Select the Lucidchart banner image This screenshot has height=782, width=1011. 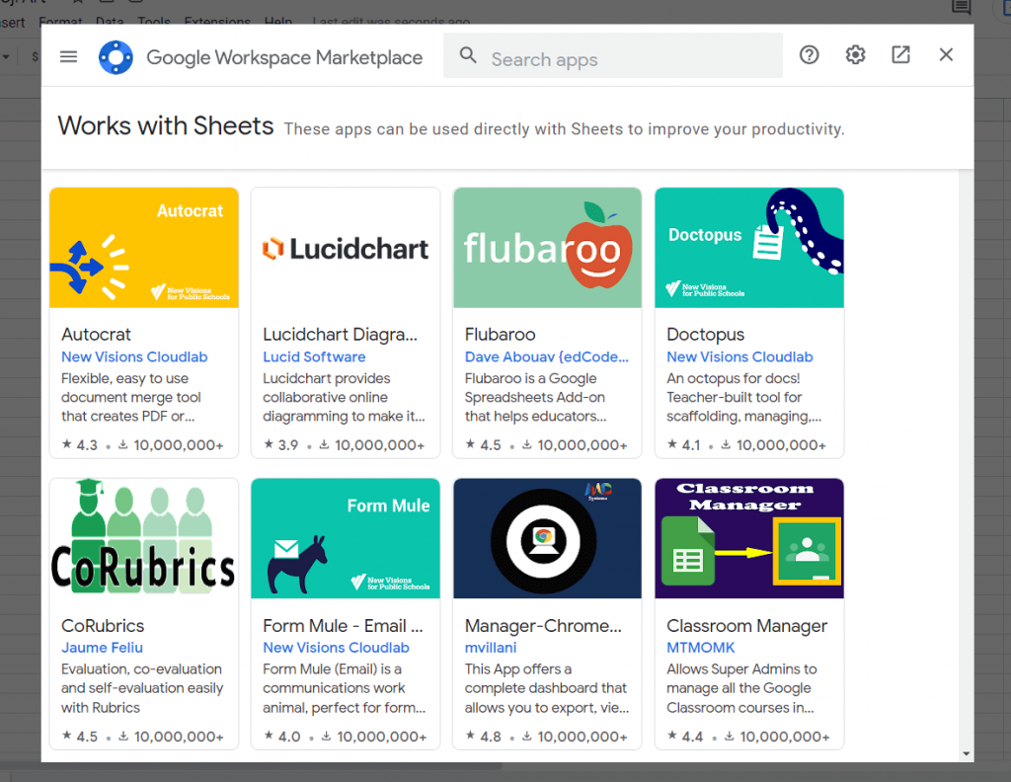tap(346, 248)
